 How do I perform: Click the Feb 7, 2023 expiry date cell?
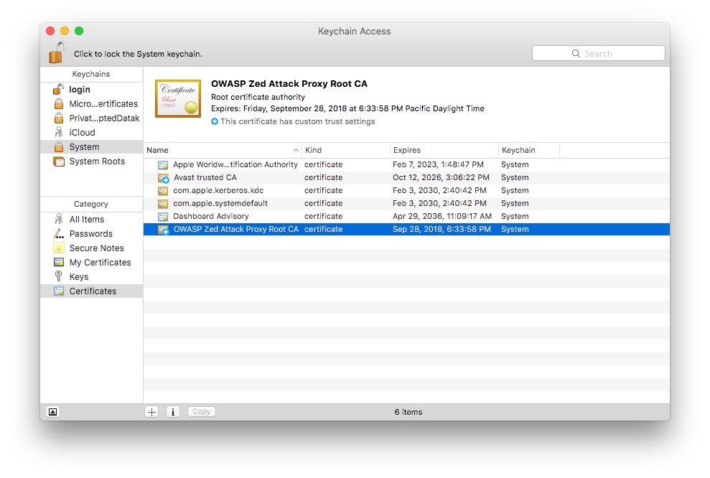coord(438,165)
